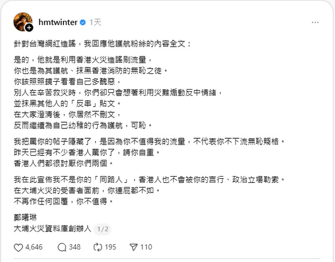
Task: Open the three-dot more options menu
Action: point(315,23)
